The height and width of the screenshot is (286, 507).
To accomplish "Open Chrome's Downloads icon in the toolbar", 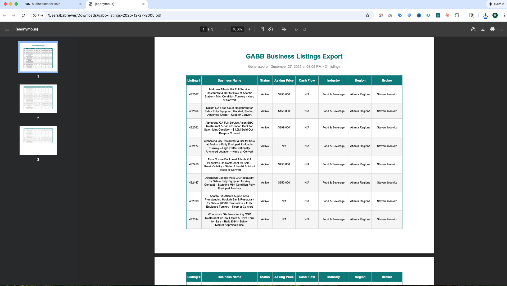I will click(485, 15).
